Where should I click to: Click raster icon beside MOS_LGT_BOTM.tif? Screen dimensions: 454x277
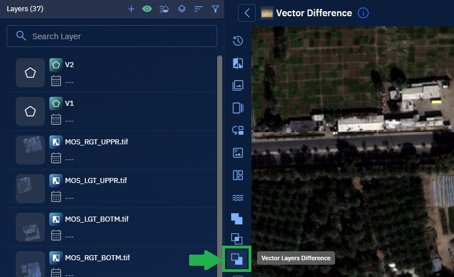(x=56, y=219)
